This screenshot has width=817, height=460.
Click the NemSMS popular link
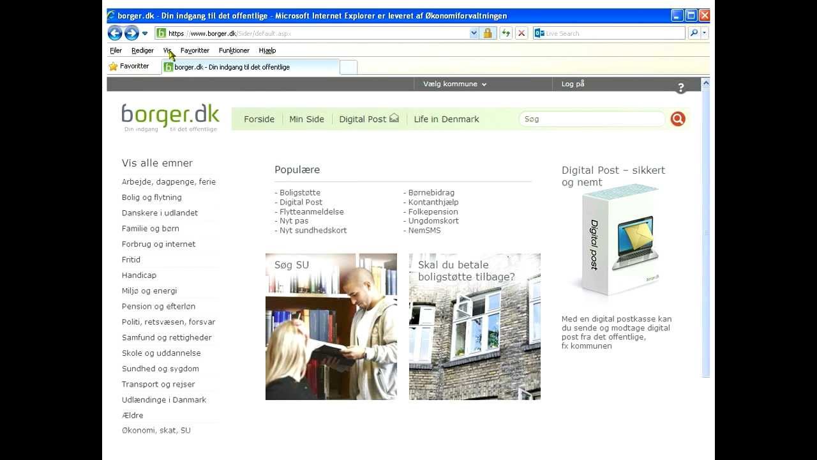(424, 231)
